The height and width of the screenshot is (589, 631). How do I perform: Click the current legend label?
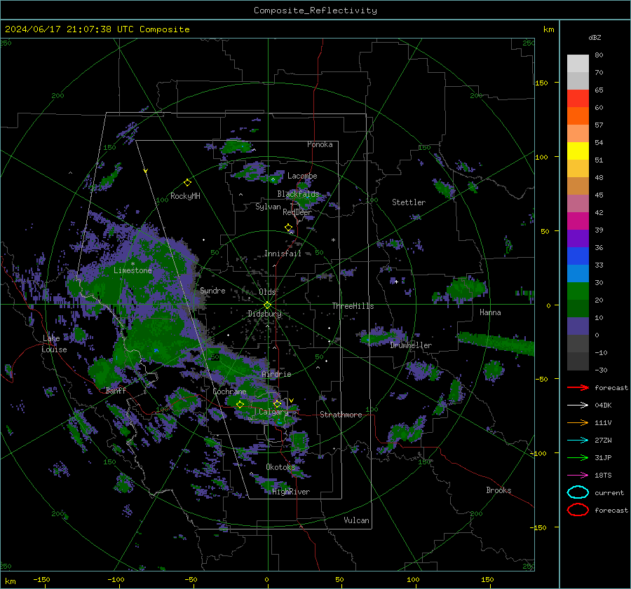point(609,492)
